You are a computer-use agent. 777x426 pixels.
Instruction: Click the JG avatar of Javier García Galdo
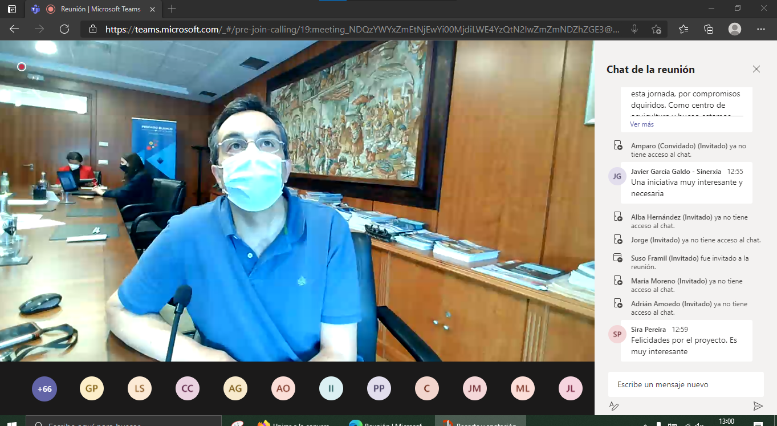[x=617, y=177]
